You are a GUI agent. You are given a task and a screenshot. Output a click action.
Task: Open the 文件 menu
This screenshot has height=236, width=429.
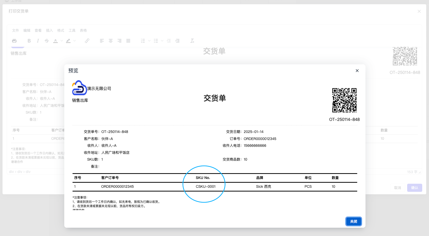pos(15,30)
